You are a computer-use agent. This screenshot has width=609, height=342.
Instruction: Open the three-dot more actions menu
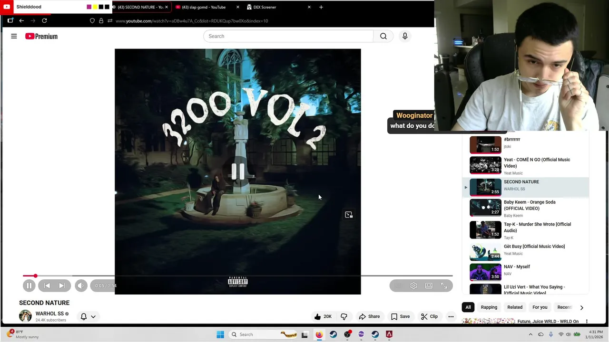(451, 316)
